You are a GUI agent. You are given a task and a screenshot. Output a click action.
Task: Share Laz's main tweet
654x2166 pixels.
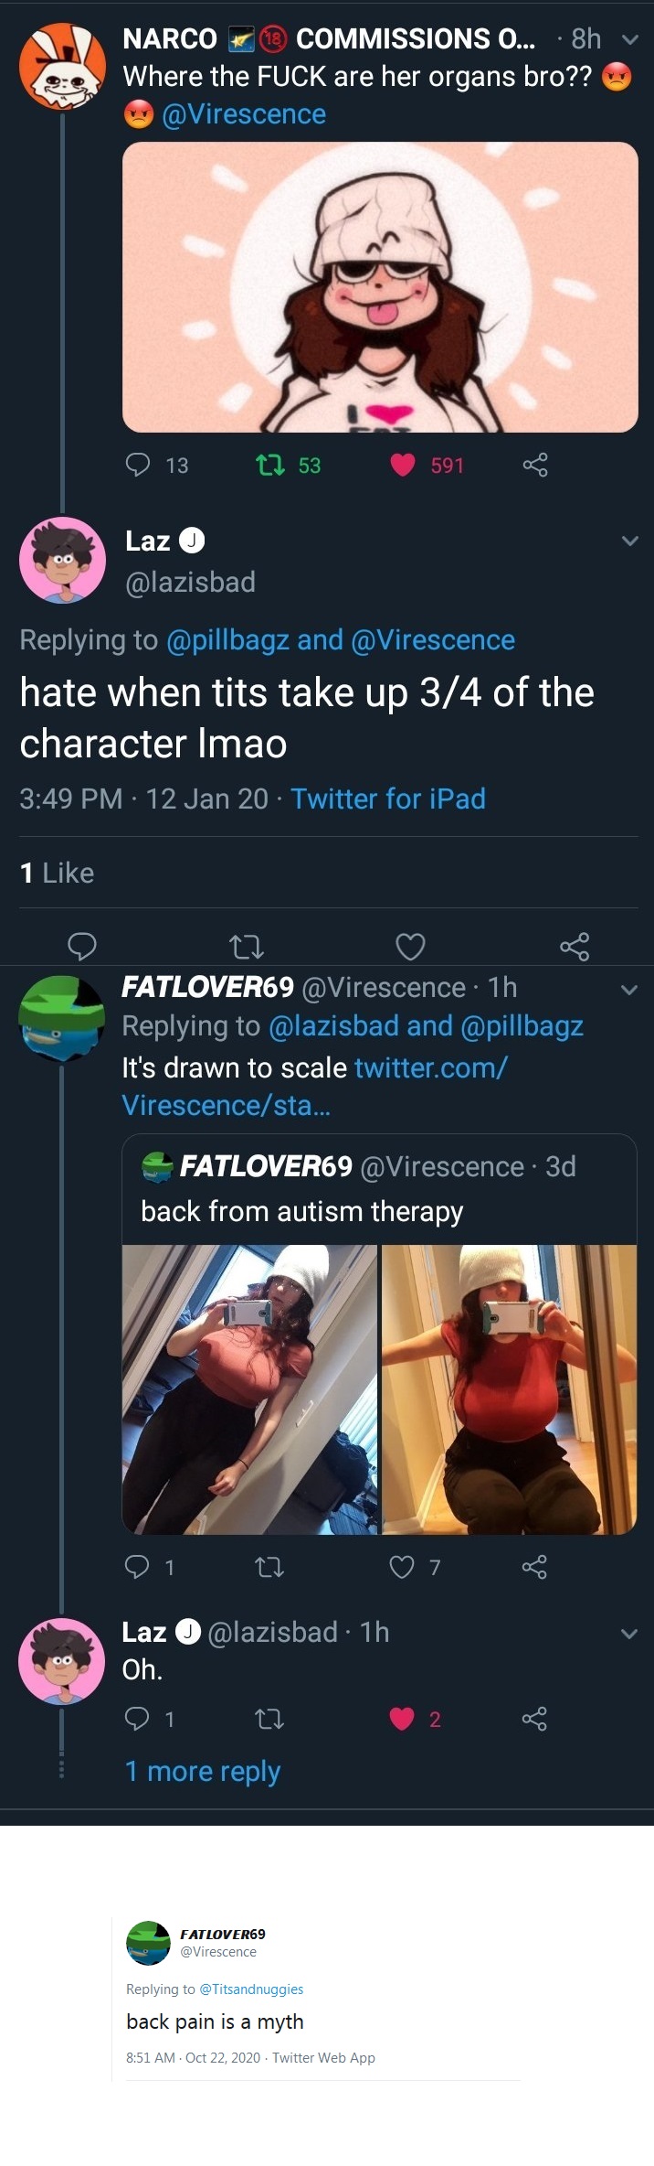[x=575, y=946]
